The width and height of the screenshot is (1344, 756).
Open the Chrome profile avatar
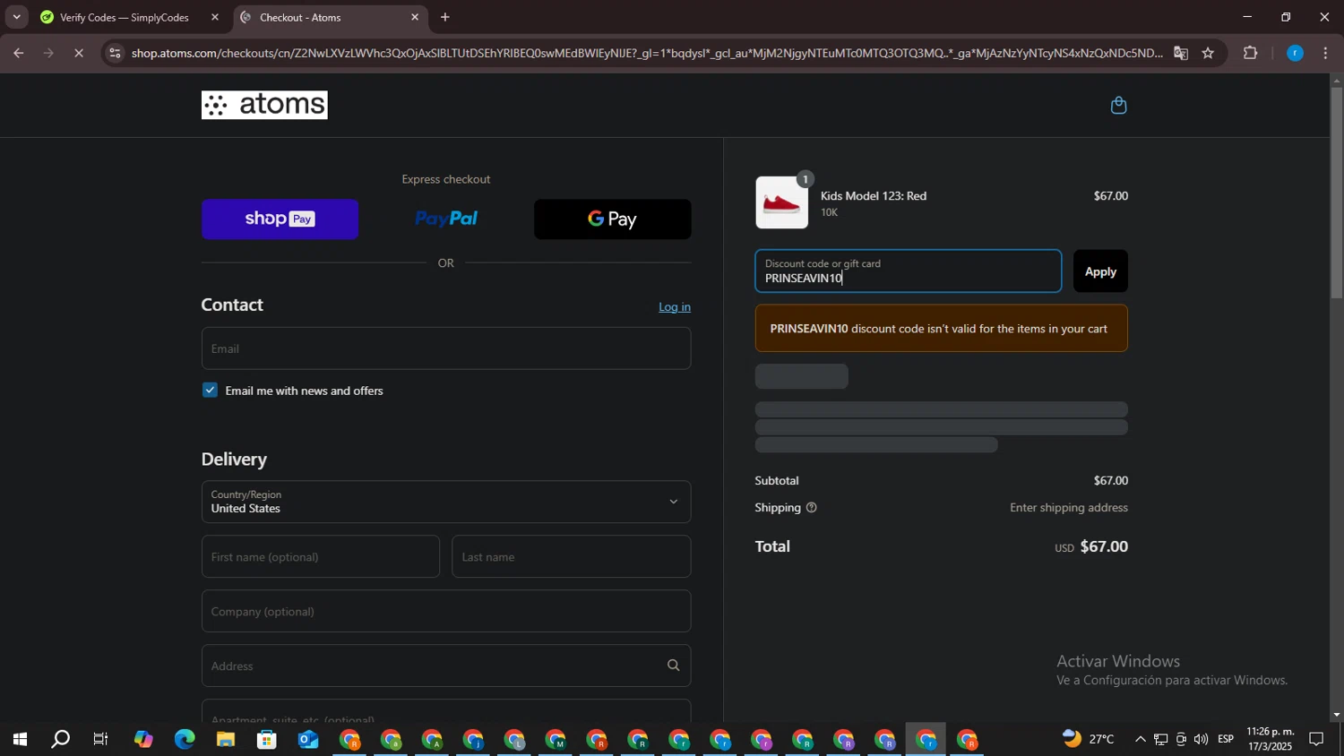pyautogui.click(x=1295, y=54)
